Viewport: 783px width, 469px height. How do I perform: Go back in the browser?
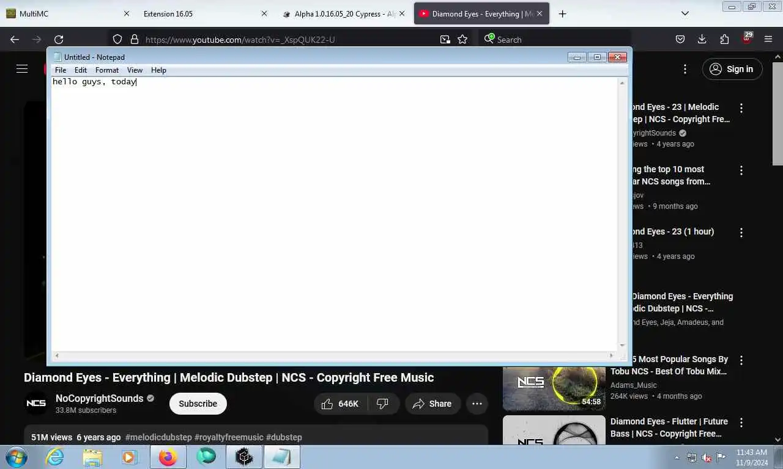(15, 40)
